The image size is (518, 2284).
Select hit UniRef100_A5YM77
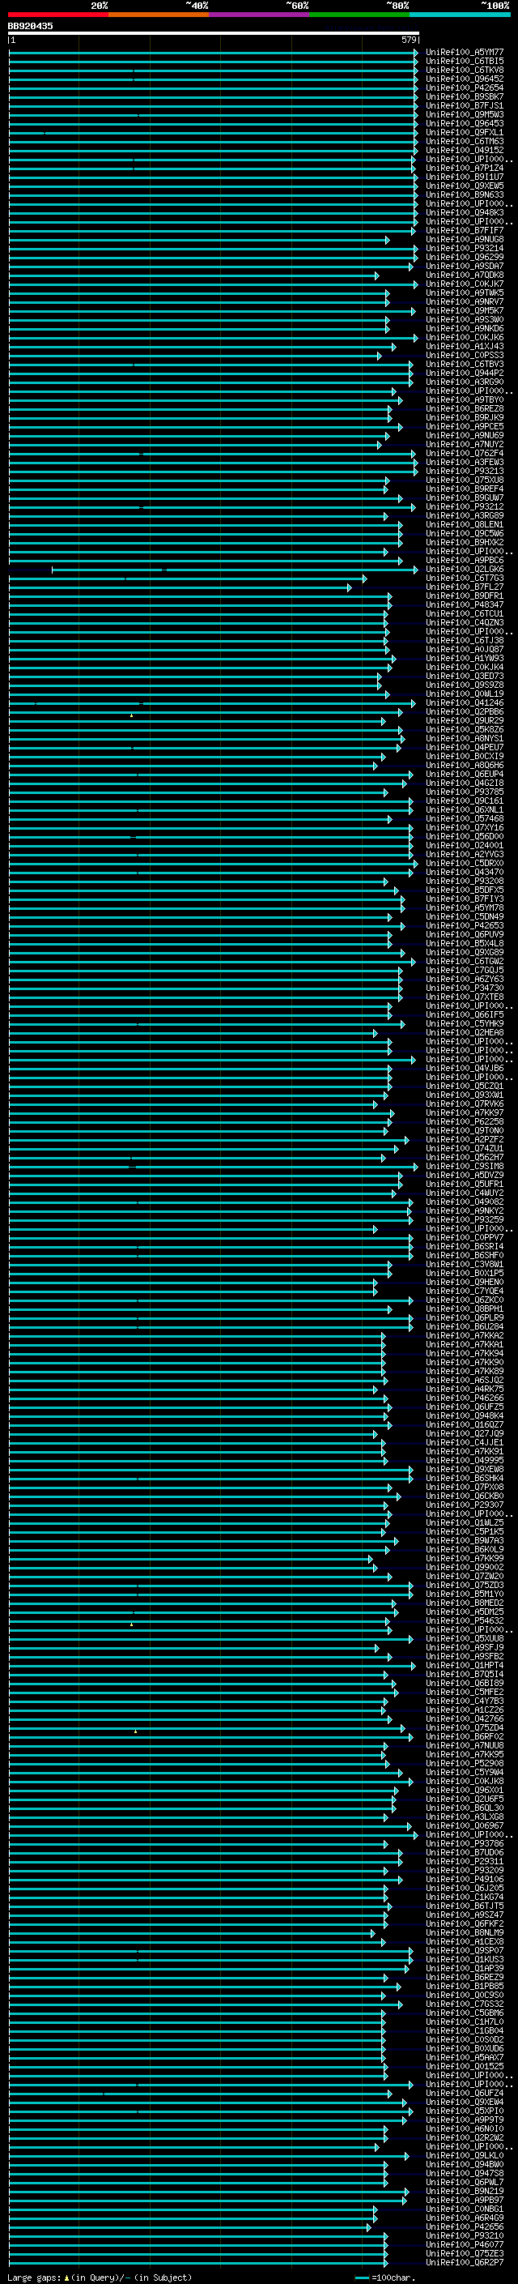tap(465, 53)
